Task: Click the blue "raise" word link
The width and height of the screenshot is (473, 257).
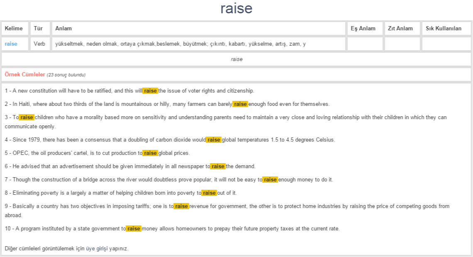Action: coord(11,44)
